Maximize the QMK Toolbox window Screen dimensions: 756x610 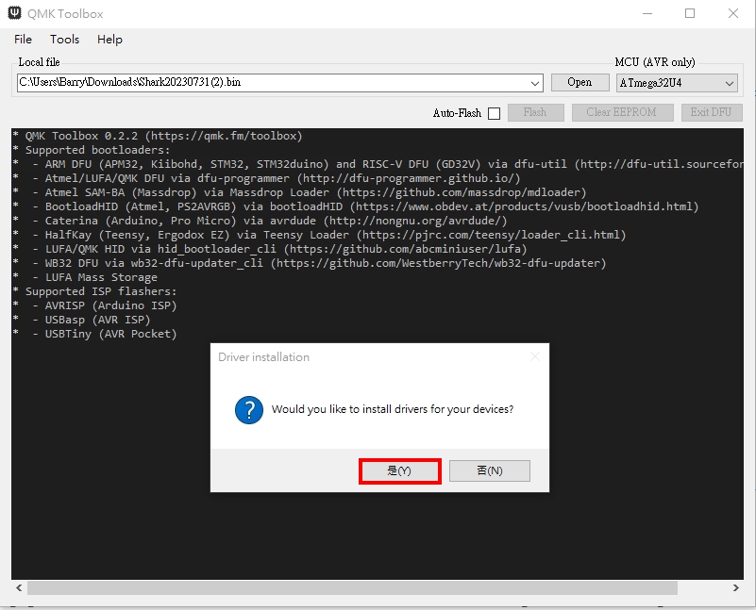tap(690, 13)
